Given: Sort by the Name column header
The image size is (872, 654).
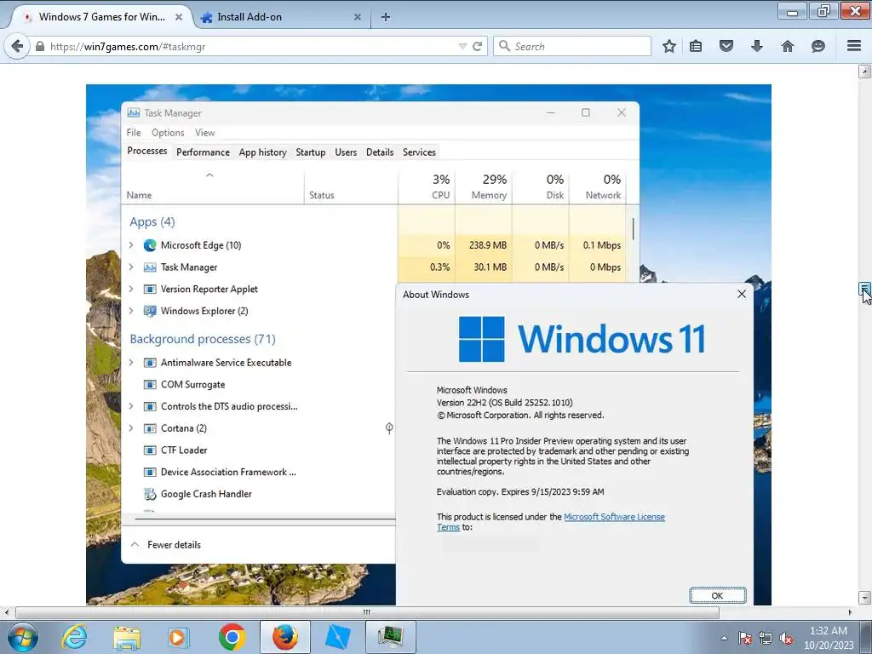Looking at the screenshot, I should coord(212,186).
